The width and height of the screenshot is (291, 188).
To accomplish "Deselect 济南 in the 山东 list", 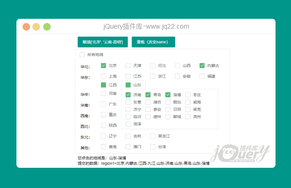I will (x=129, y=95).
